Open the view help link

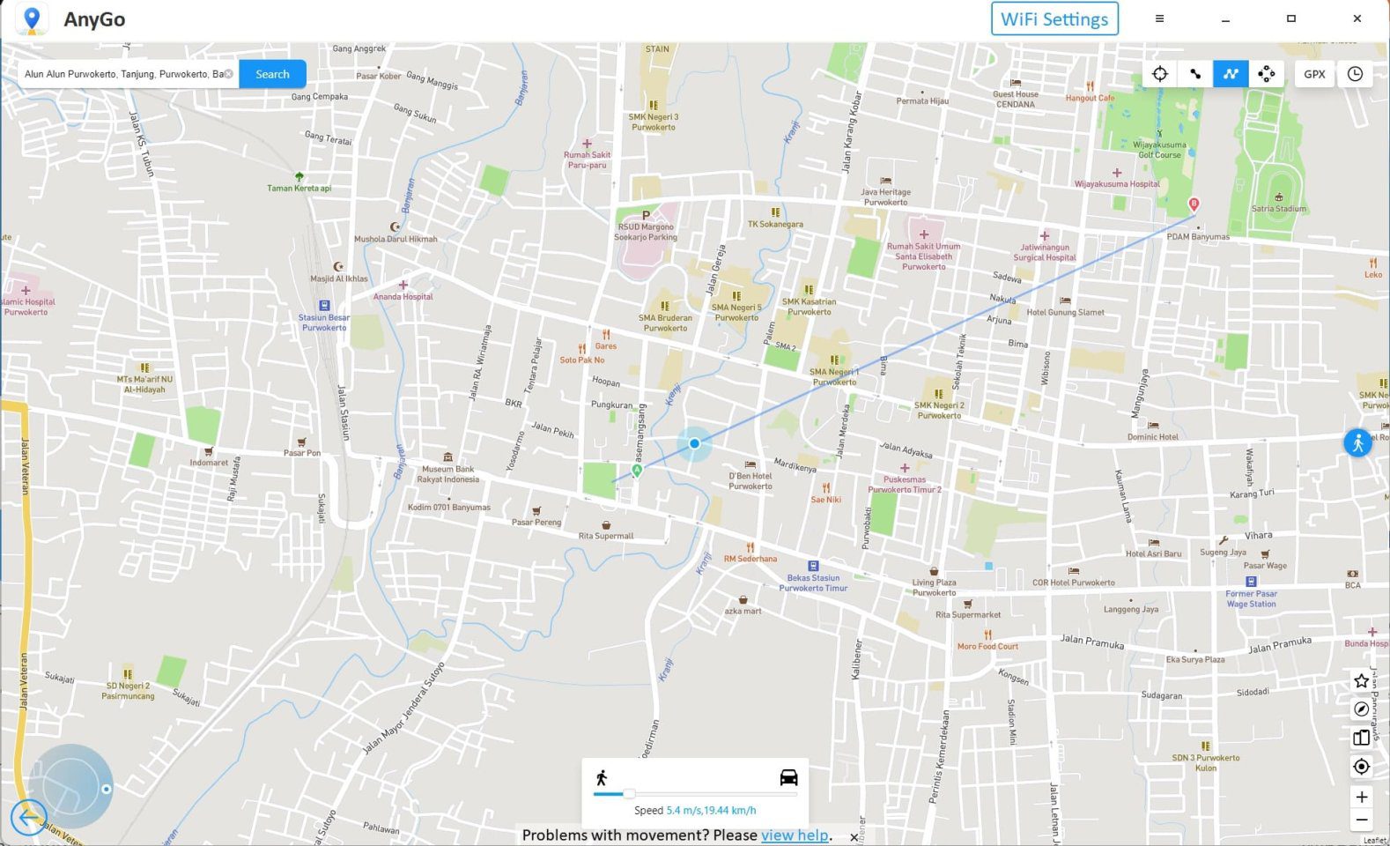[x=794, y=835]
